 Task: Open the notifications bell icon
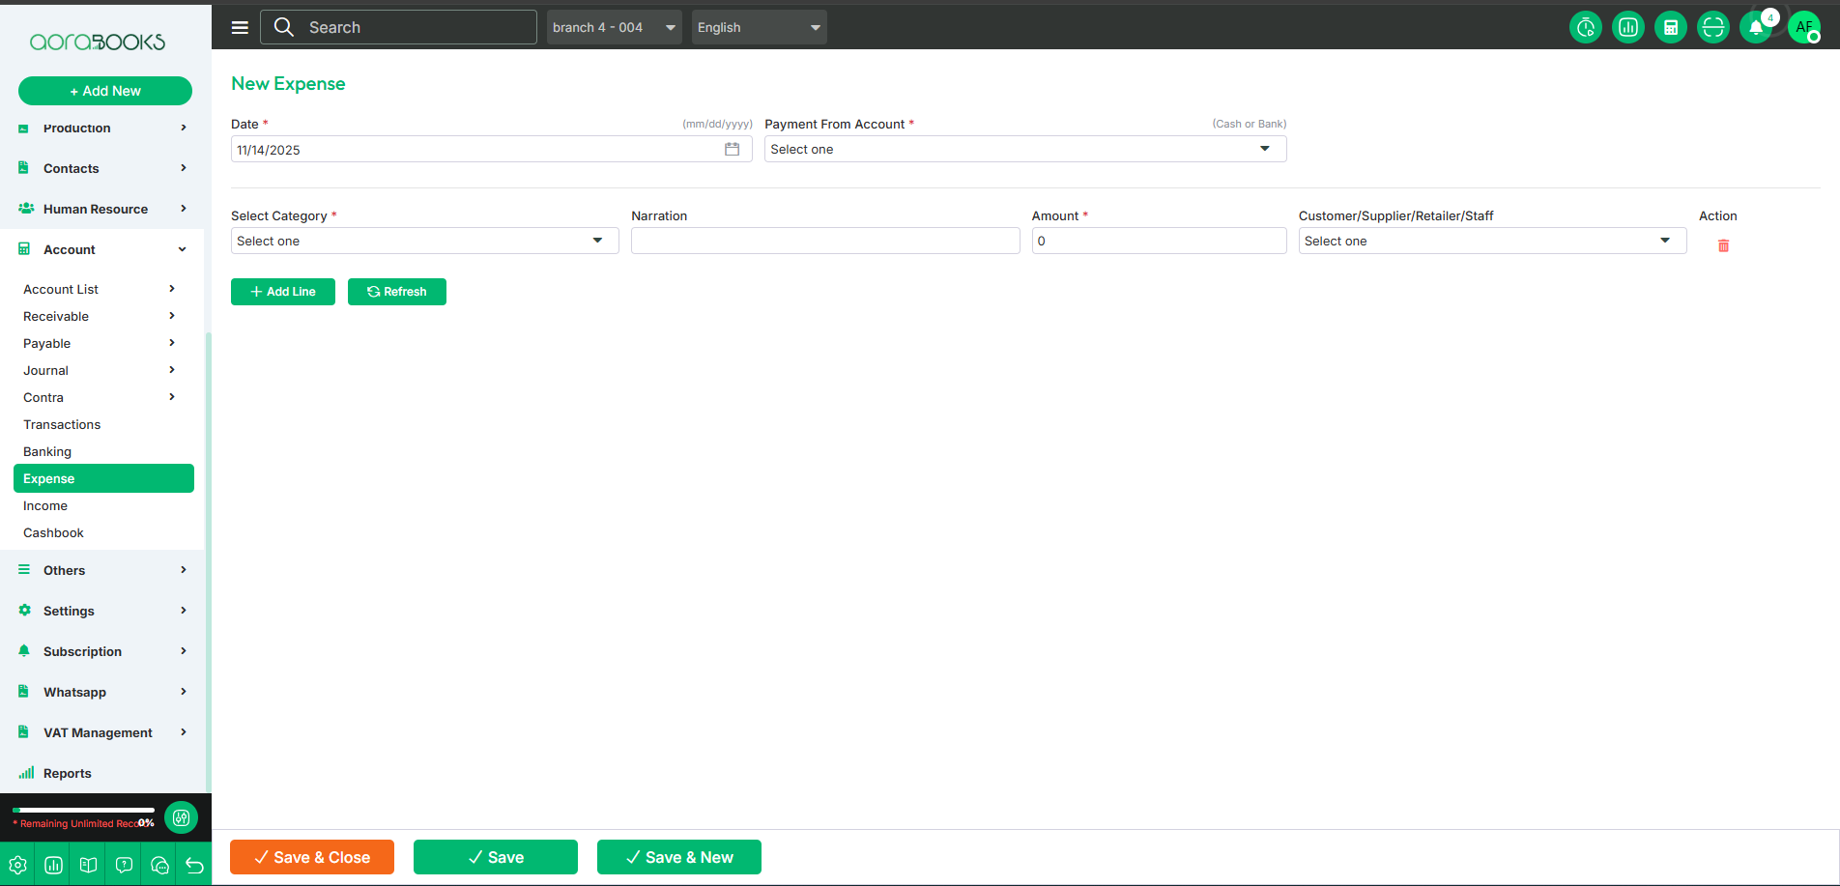coord(1756,27)
